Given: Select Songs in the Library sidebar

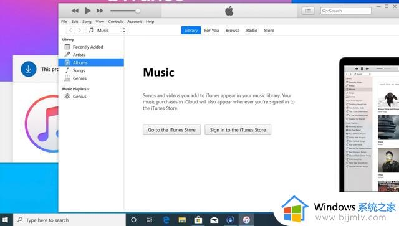Looking at the screenshot, I should [x=91, y=70].
